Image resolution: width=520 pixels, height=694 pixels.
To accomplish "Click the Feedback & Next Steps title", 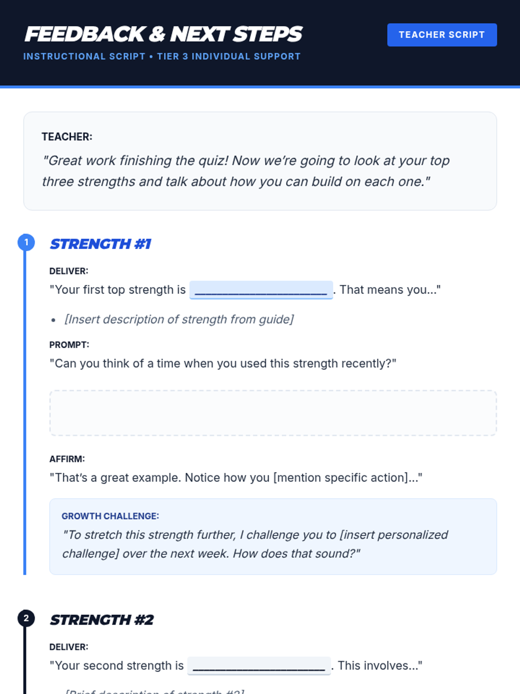I will tap(163, 34).
